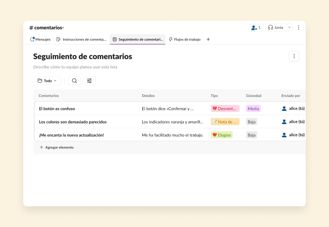Click the search magnifier icon
The image size is (329, 227).
74,81
